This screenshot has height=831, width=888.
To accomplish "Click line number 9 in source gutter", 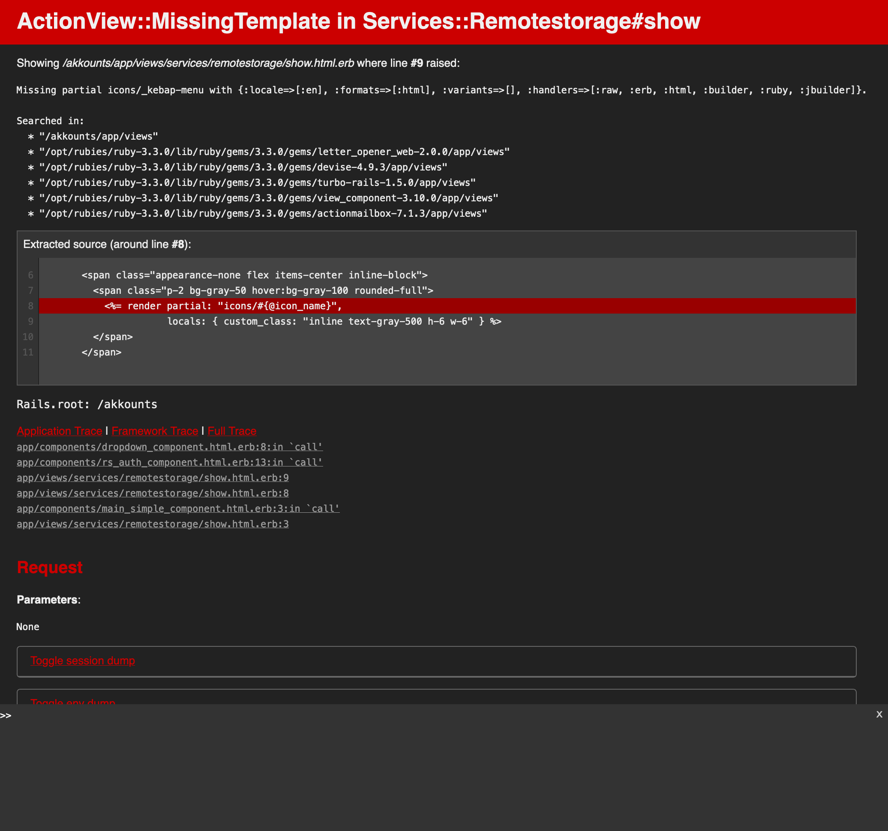I will [x=30, y=322].
